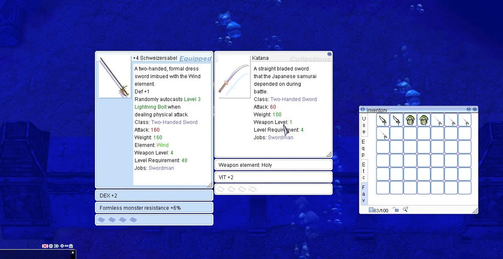Open chat settings round gear icon

[51, 246]
